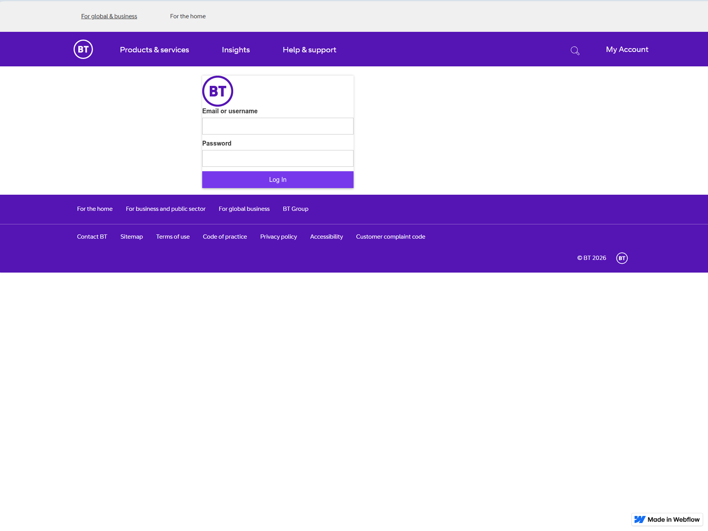Click the Password label text
Image resolution: width=708 pixels, height=531 pixels.
(x=217, y=143)
